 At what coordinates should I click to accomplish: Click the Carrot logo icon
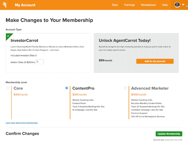(x=5, y=5)
